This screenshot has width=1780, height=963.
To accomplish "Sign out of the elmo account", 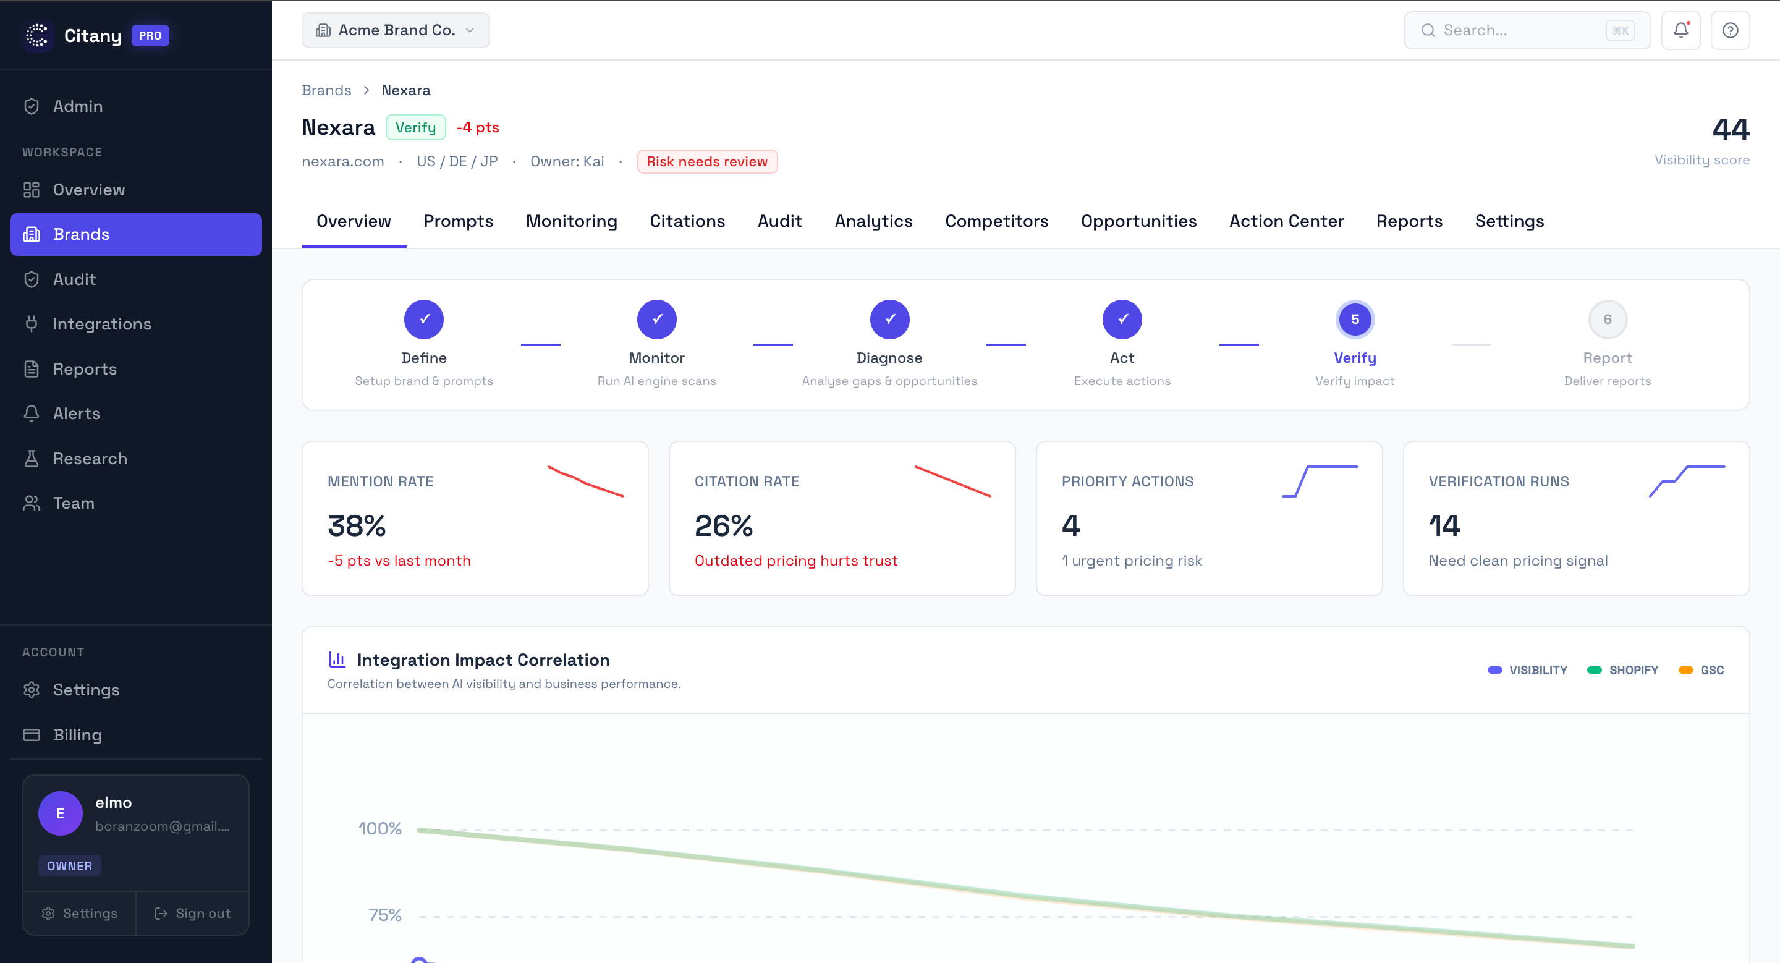I will click(x=193, y=912).
